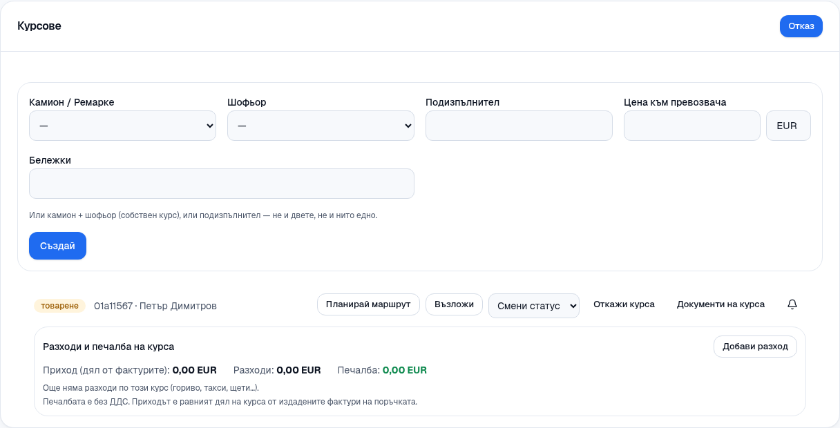Click the Курсове heading
840x428 pixels.
(39, 26)
